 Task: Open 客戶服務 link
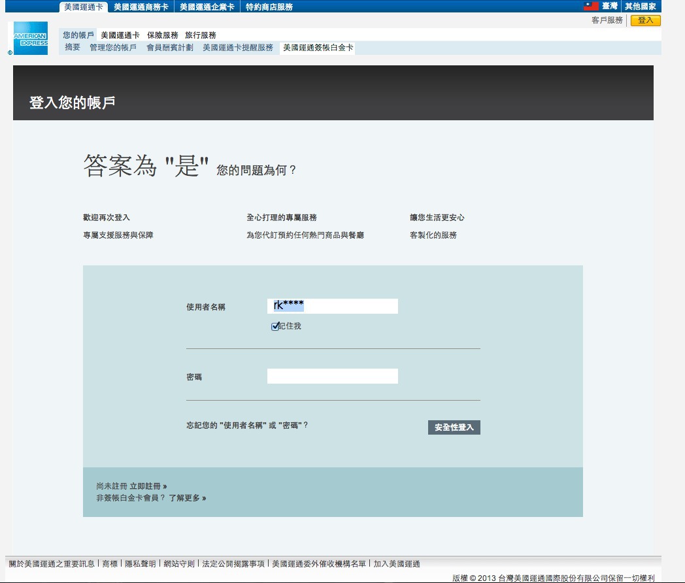(607, 20)
